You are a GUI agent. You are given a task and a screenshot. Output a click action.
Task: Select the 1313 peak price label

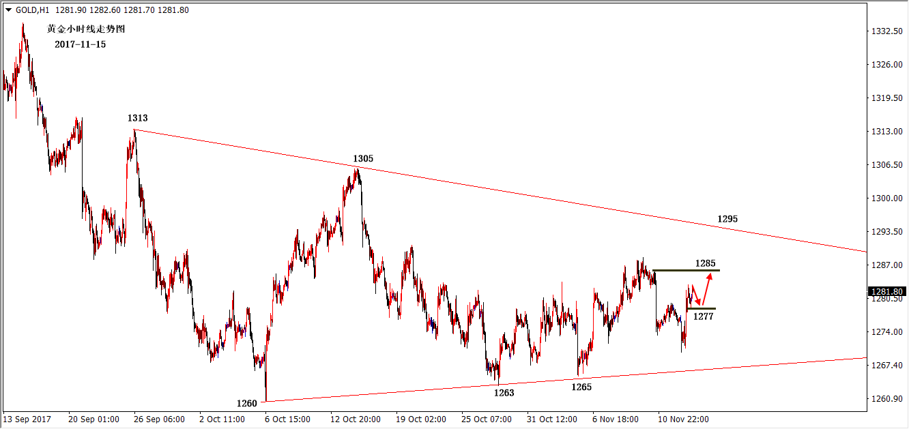(x=137, y=118)
